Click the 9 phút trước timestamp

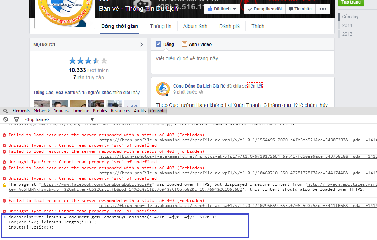185,92
